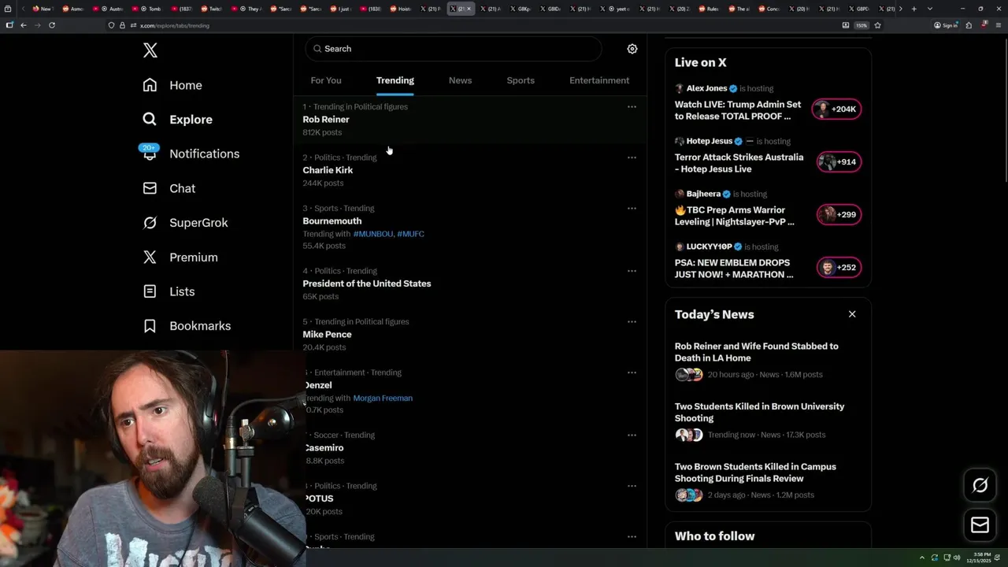Join Hotep Jesus live +914 button
Image resolution: width=1008 pixels, height=567 pixels.
[839, 162]
